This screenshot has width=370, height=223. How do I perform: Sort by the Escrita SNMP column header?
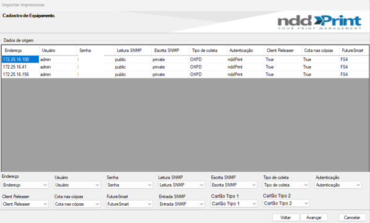point(170,51)
